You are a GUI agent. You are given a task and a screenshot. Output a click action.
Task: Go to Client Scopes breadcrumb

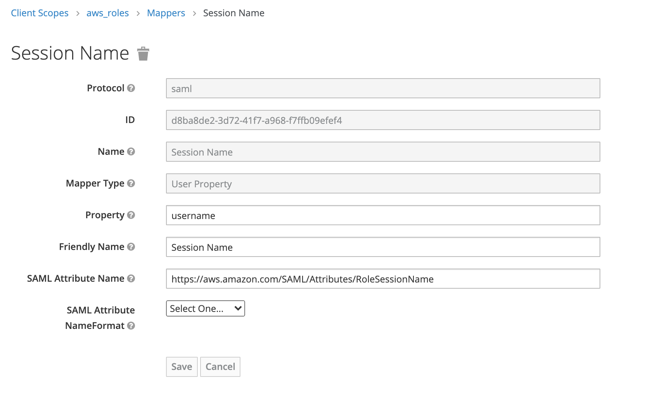point(40,13)
